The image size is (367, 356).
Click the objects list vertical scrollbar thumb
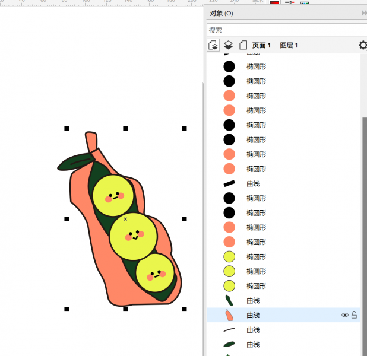point(365,236)
